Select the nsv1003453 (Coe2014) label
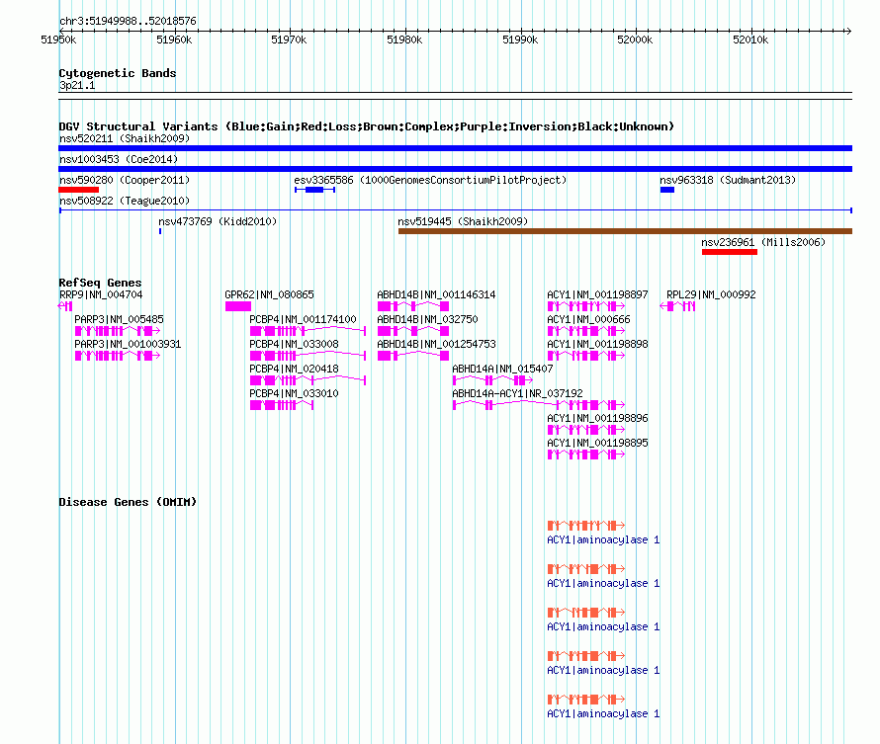This screenshot has width=880, height=744. (x=119, y=159)
